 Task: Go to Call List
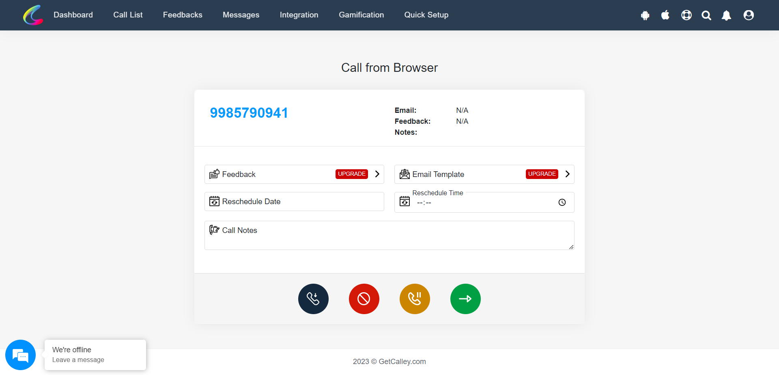point(128,15)
